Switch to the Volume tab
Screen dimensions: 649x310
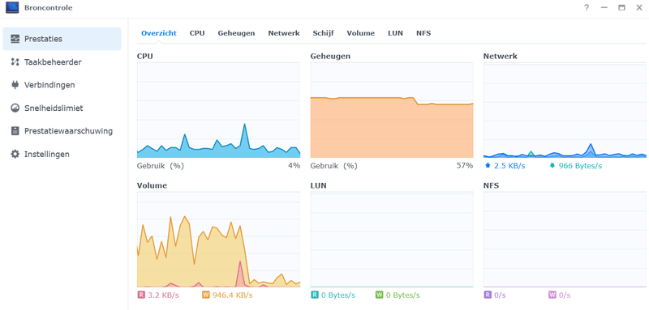[360, 33]
